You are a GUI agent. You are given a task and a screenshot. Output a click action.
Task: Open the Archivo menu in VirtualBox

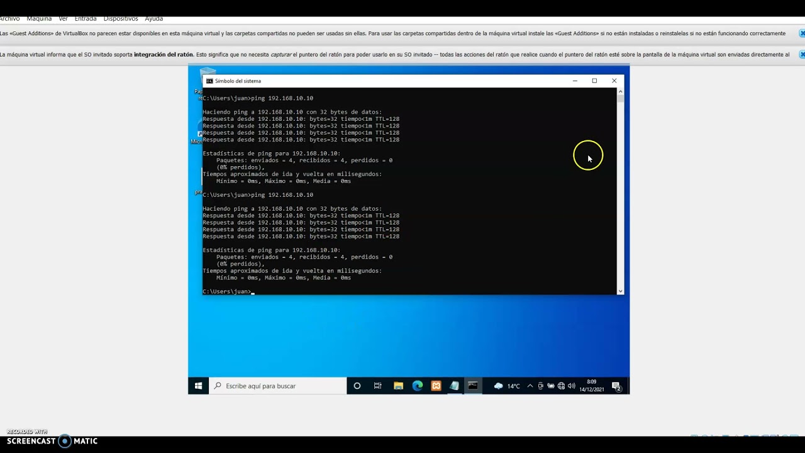9,19
